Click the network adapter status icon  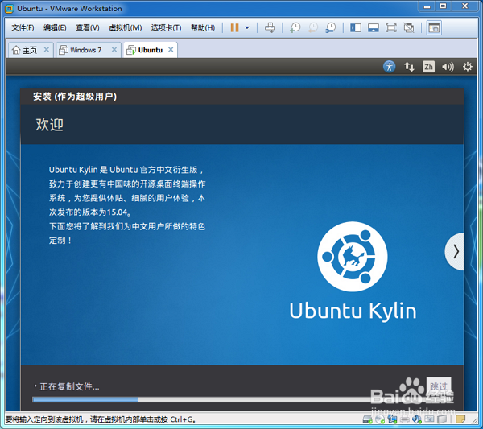coord(392,419)
